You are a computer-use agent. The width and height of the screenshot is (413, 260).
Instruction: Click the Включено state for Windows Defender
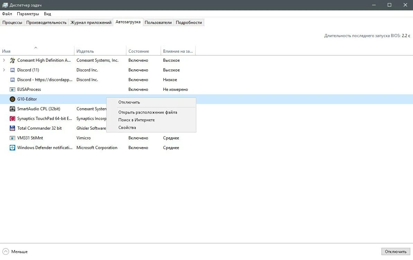pyautogui.click(x=138, y=148)
